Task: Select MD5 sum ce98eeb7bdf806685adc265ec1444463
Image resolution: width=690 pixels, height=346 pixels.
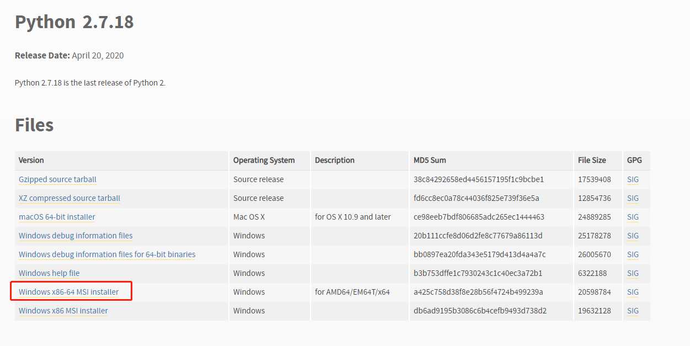Action: pyautogui.click(x=479, y=217)
